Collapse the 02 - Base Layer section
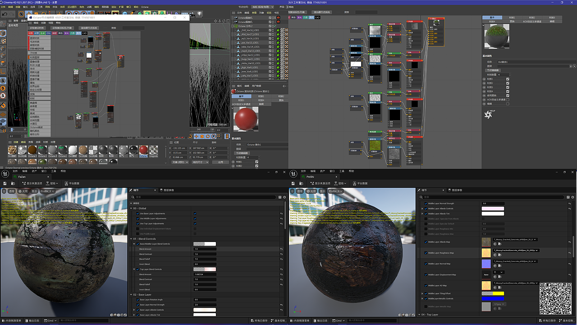 pos(131,295)
